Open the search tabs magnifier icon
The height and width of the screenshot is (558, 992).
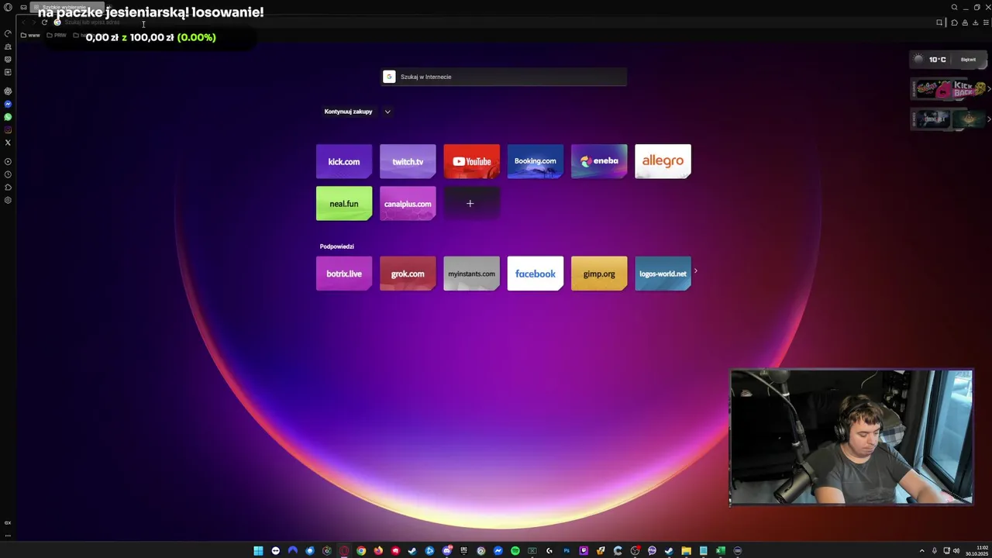tap(954, 8)
